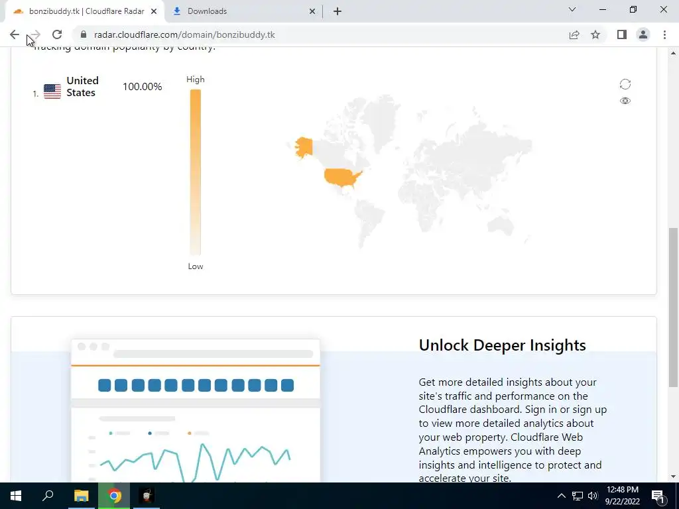Switch to the Downloads tab

point(243,11)
